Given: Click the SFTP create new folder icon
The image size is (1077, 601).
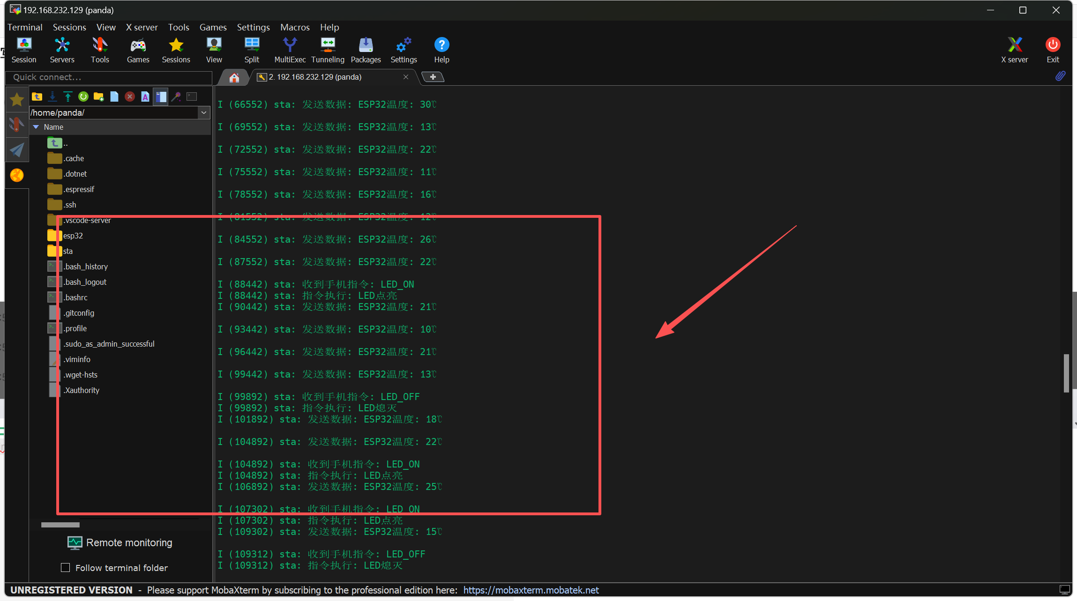Looking at the screenshot, I should tap(98, 96).
